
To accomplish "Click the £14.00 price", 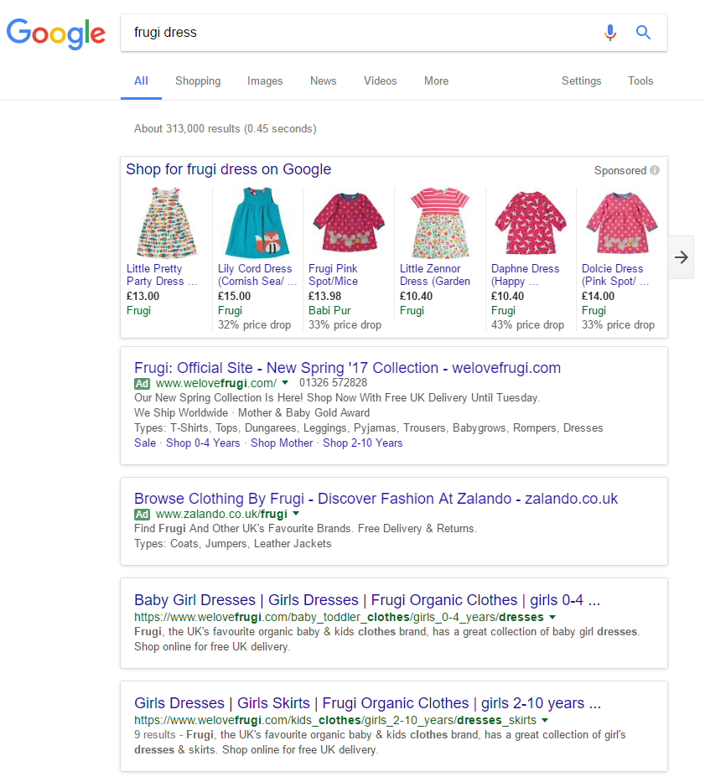I will coord(599,296).
